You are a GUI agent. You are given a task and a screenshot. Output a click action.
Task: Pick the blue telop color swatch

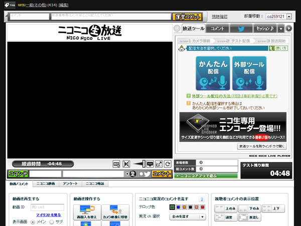pos(178,207)
